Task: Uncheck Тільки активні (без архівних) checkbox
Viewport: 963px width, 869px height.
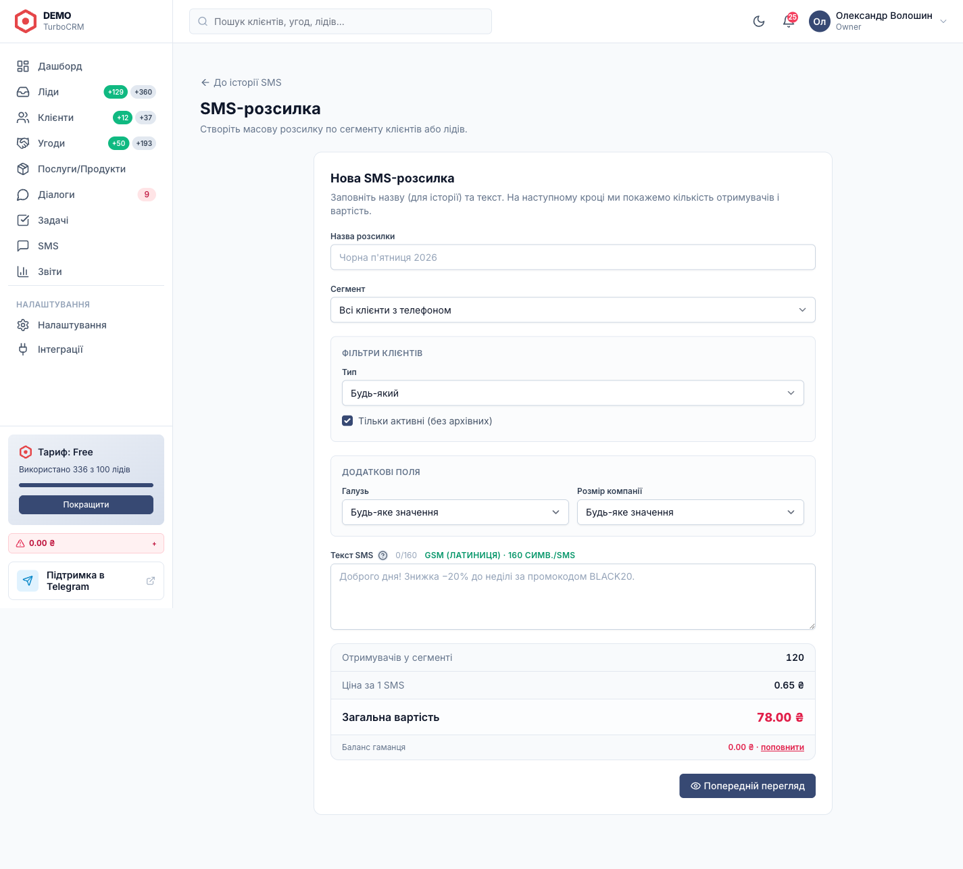Action: pyautogui.click(x=347, y=421)
